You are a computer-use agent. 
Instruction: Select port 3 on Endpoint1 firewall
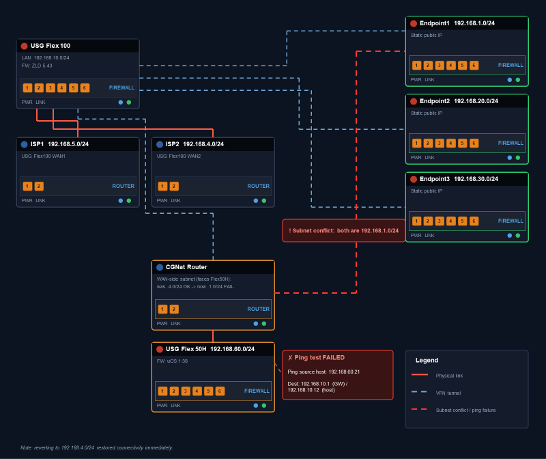point(440,65)
